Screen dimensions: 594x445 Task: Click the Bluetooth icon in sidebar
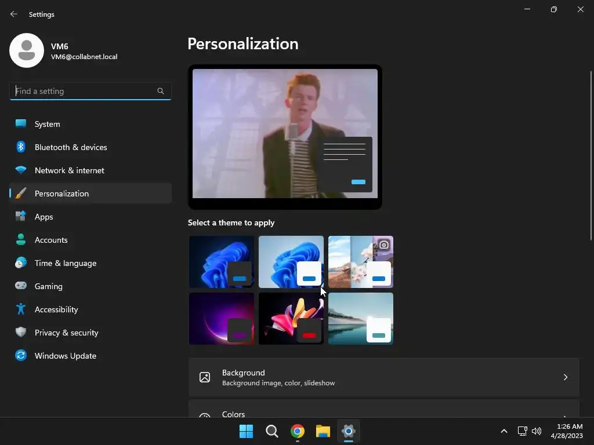pos(21,147)
